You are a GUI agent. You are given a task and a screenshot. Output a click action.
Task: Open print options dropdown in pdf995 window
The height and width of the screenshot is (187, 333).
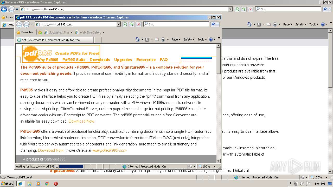pyautogui.click(x=168, y=40)
